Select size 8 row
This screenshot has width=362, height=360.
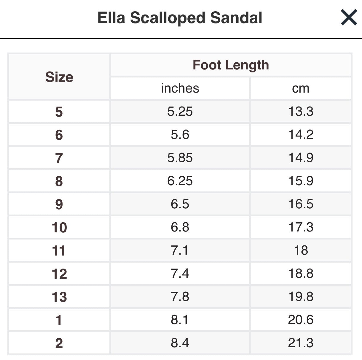point(59,181)
